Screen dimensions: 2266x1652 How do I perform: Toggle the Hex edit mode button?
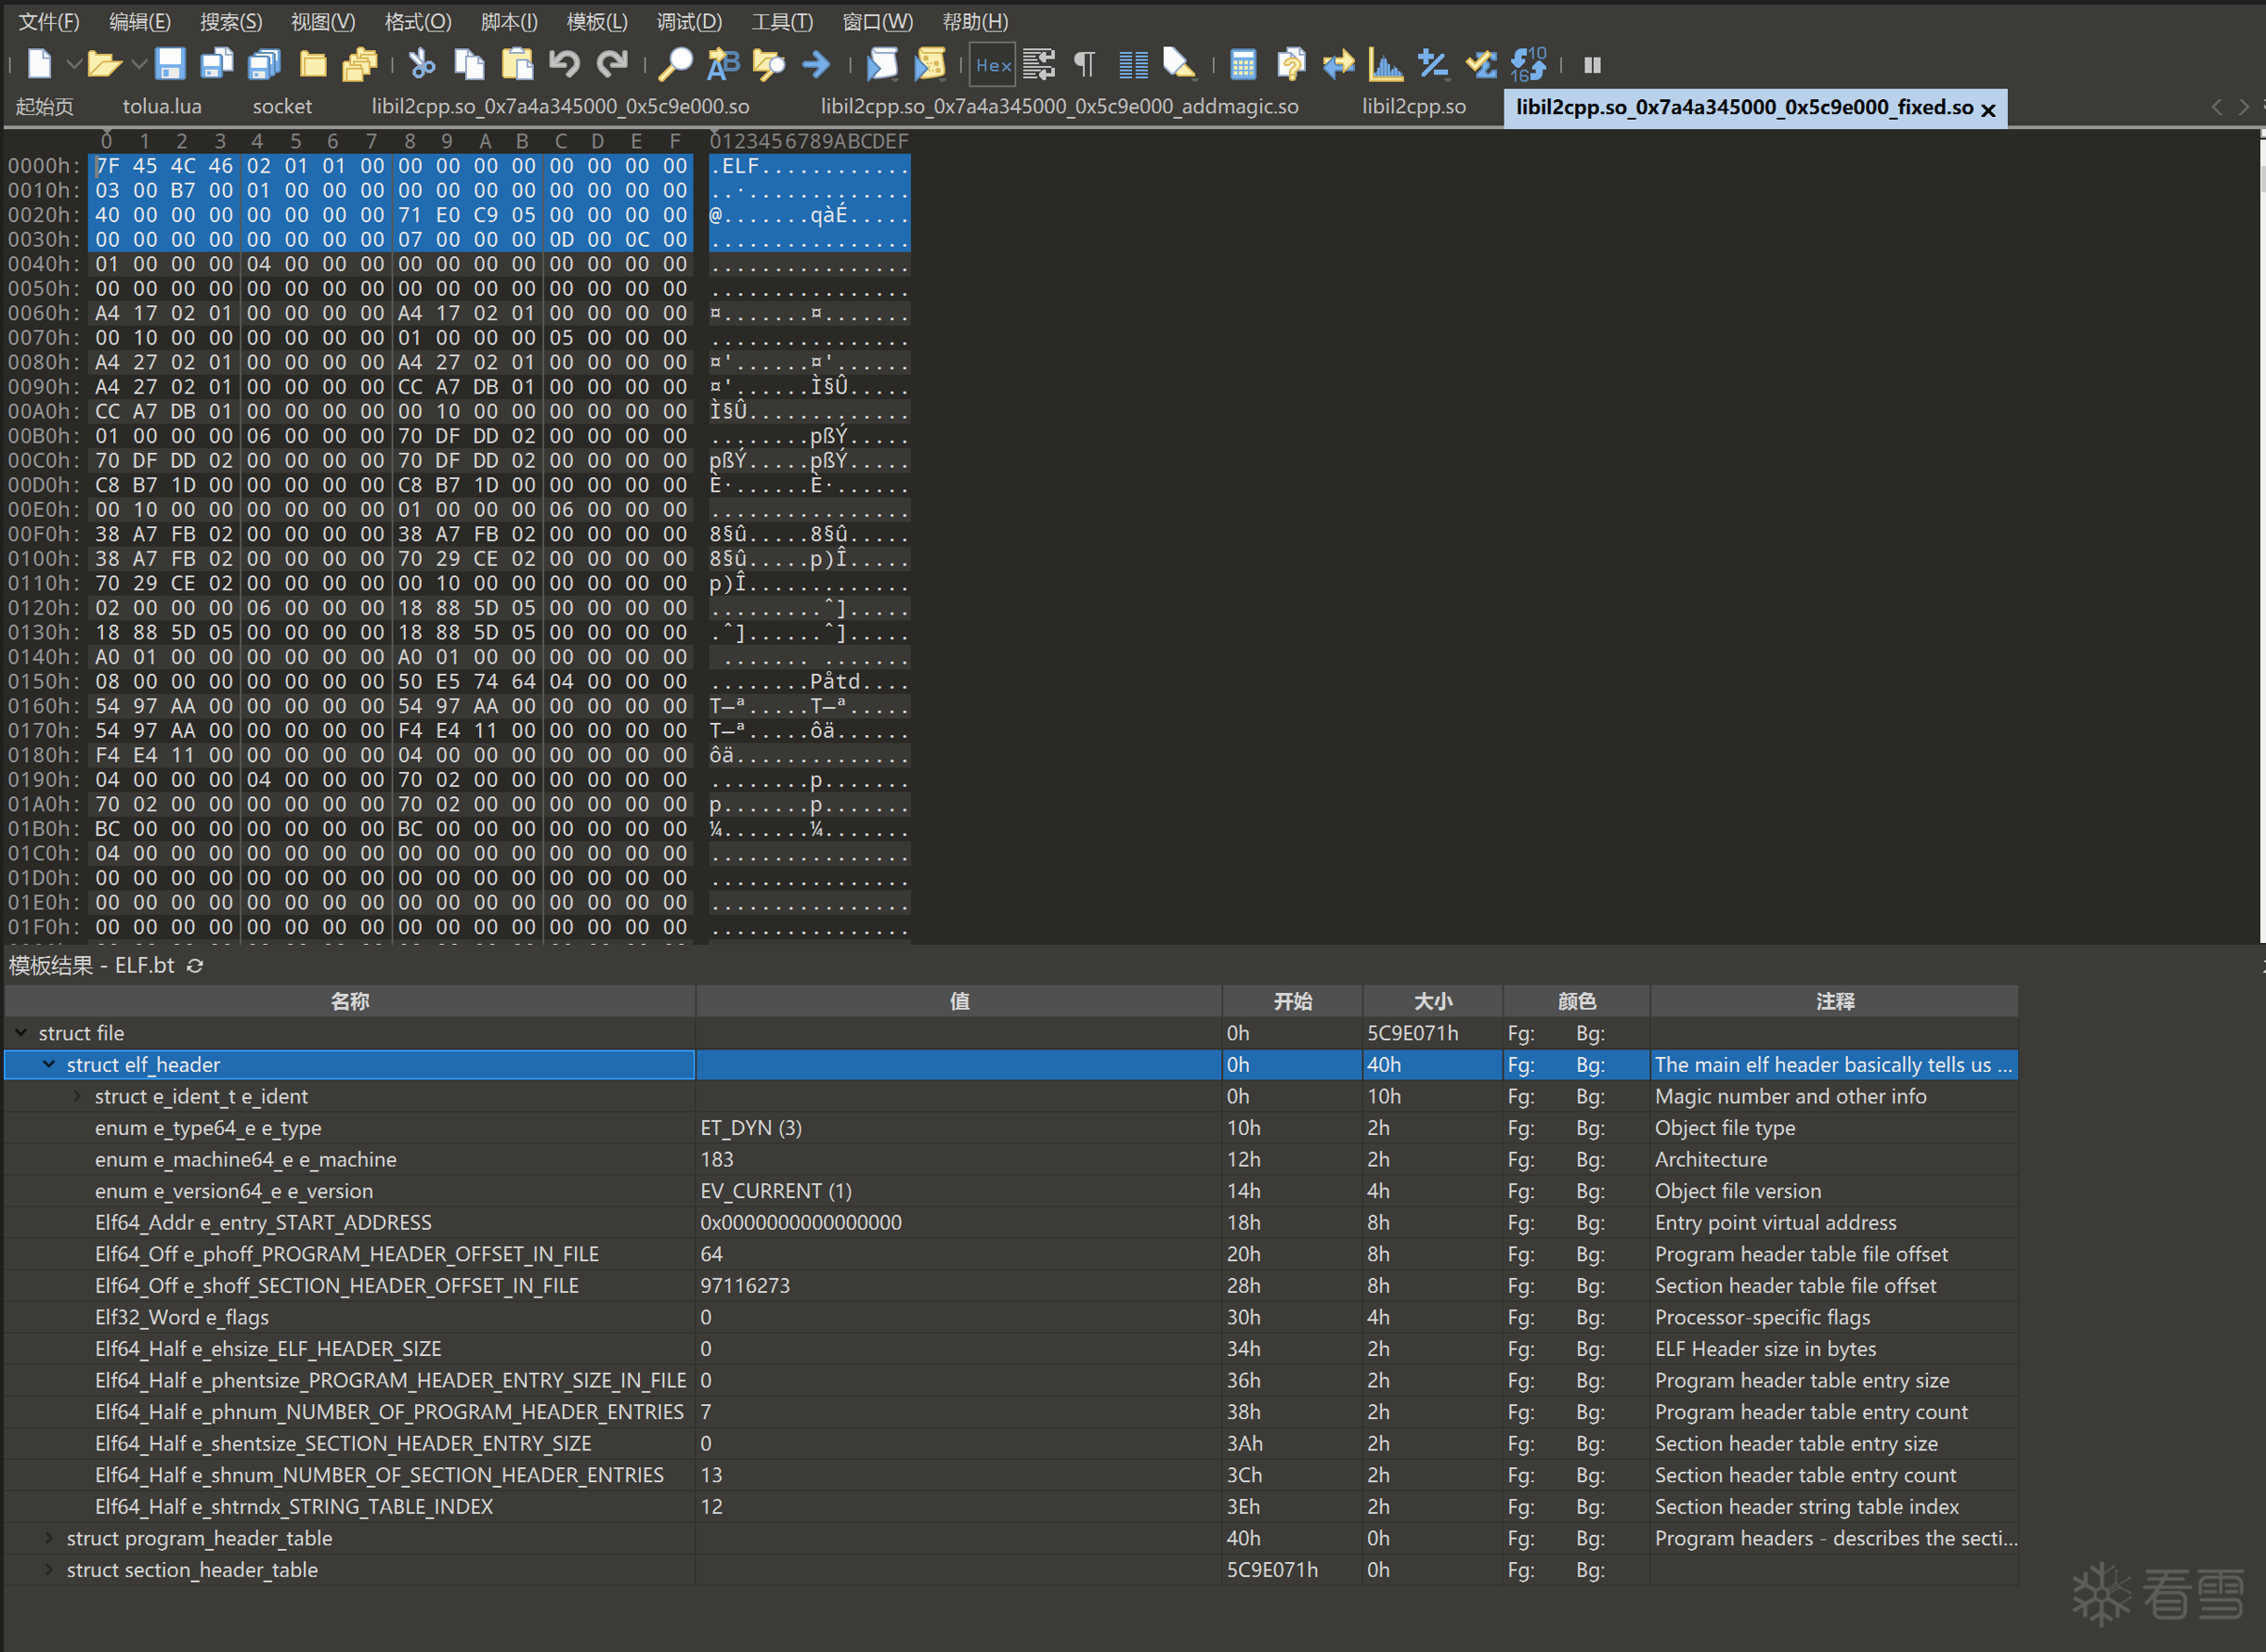click(x=993, y=65)
